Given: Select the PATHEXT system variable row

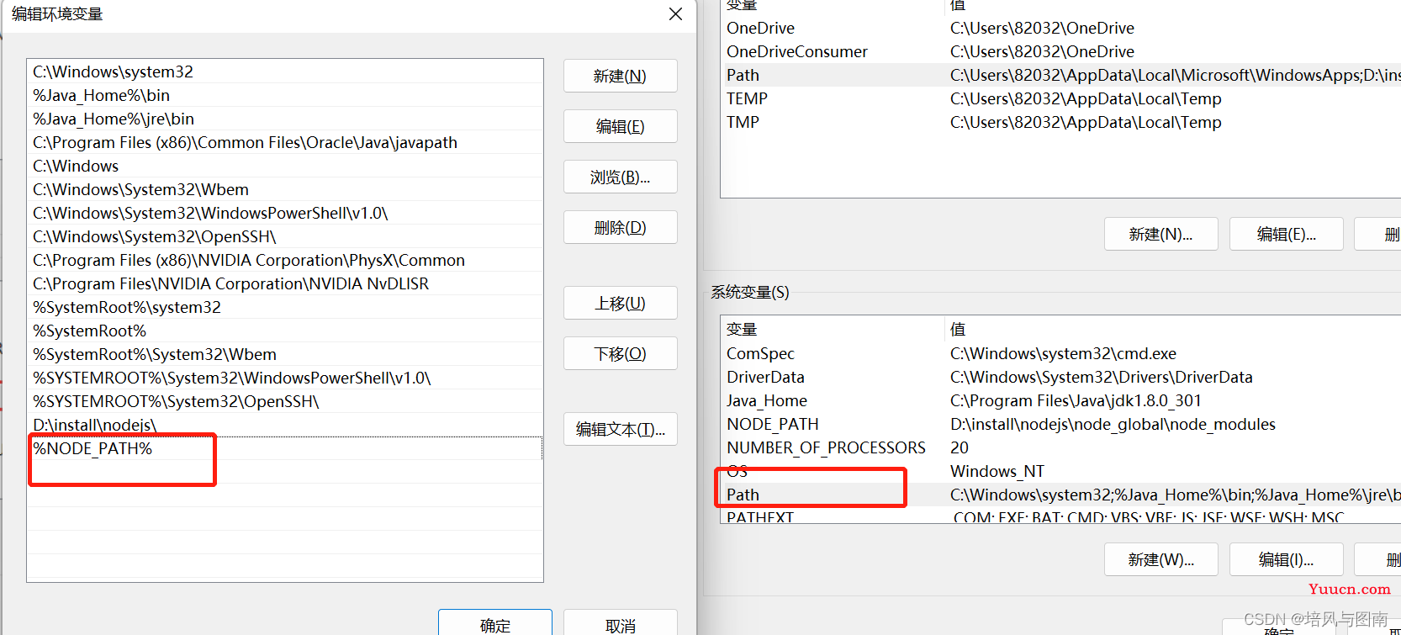Looking at the screenshot, I should point(1060,516).
